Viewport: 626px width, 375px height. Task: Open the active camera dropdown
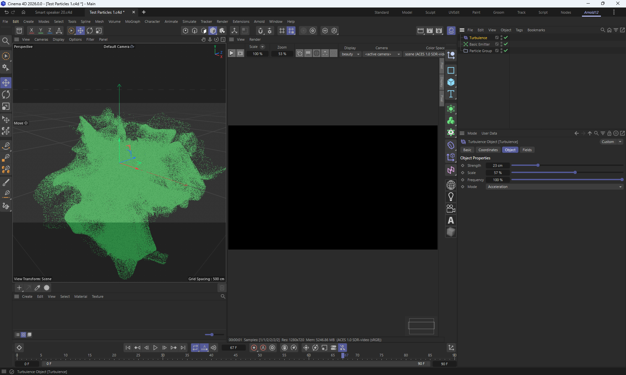pyautogui.click(x=382, y=54)
